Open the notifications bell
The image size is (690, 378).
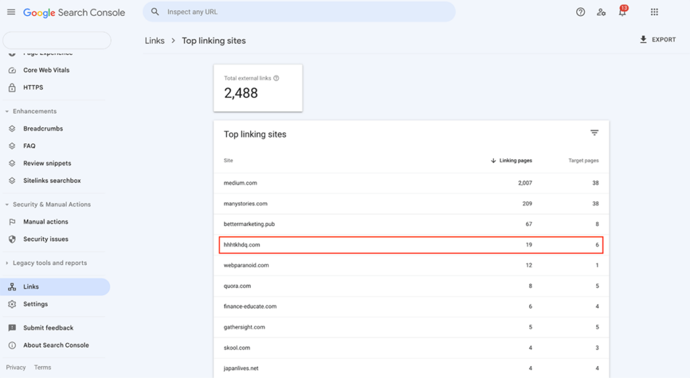tap(622, 12)
